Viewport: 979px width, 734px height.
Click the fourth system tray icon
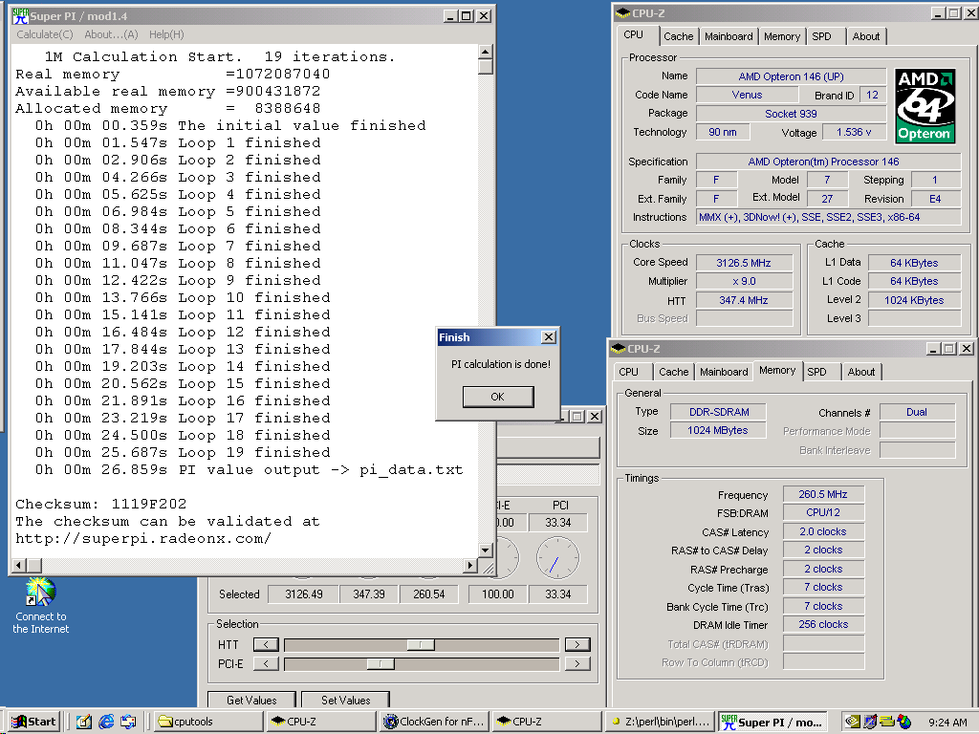904,722
